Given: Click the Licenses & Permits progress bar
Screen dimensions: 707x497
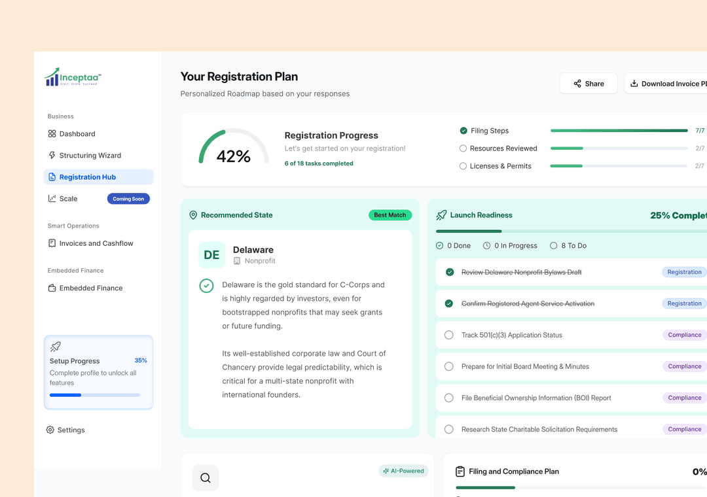Looking at the screenshot, I should coord(619,166).
